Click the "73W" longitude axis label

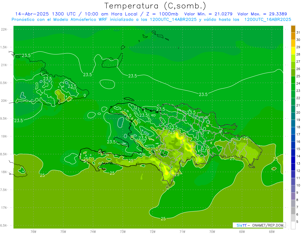123,231
